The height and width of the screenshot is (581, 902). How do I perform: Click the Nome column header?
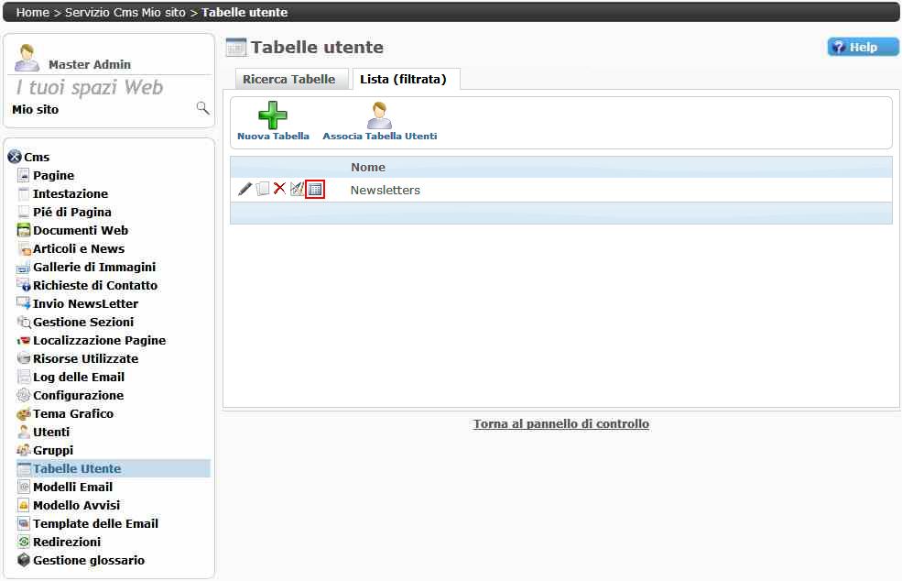(x=367, y=168)
